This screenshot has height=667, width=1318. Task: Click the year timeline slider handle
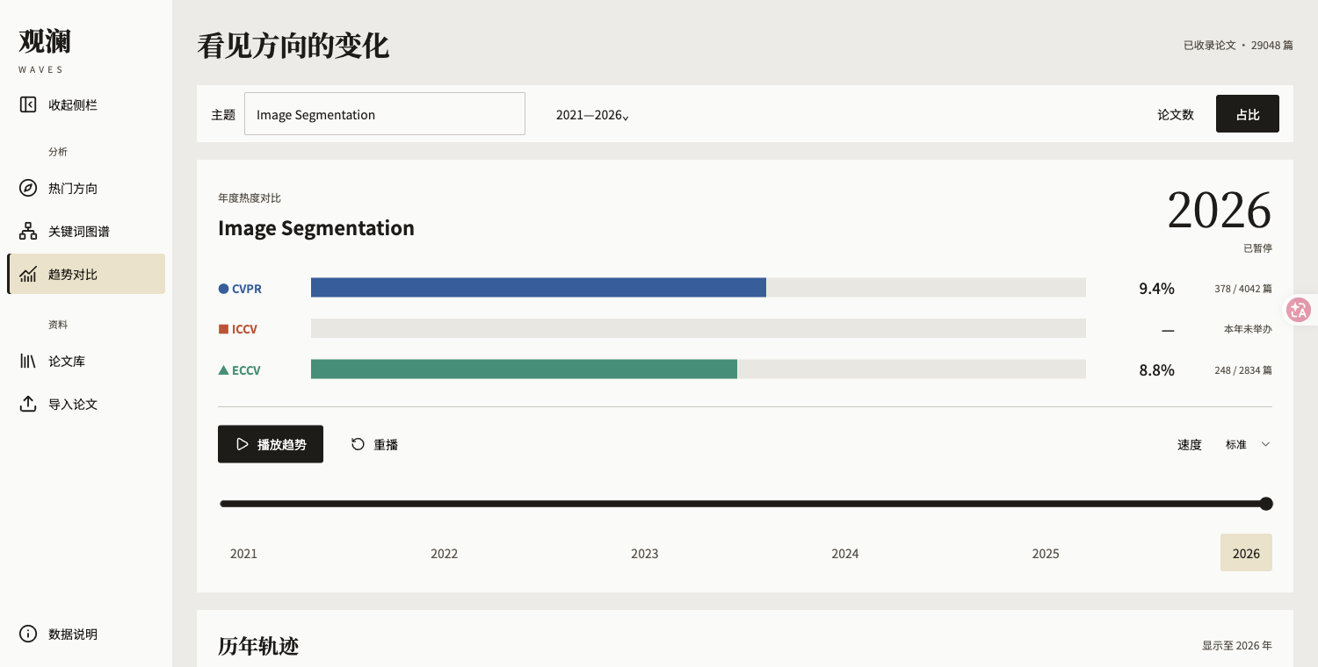coord(1266,504)
